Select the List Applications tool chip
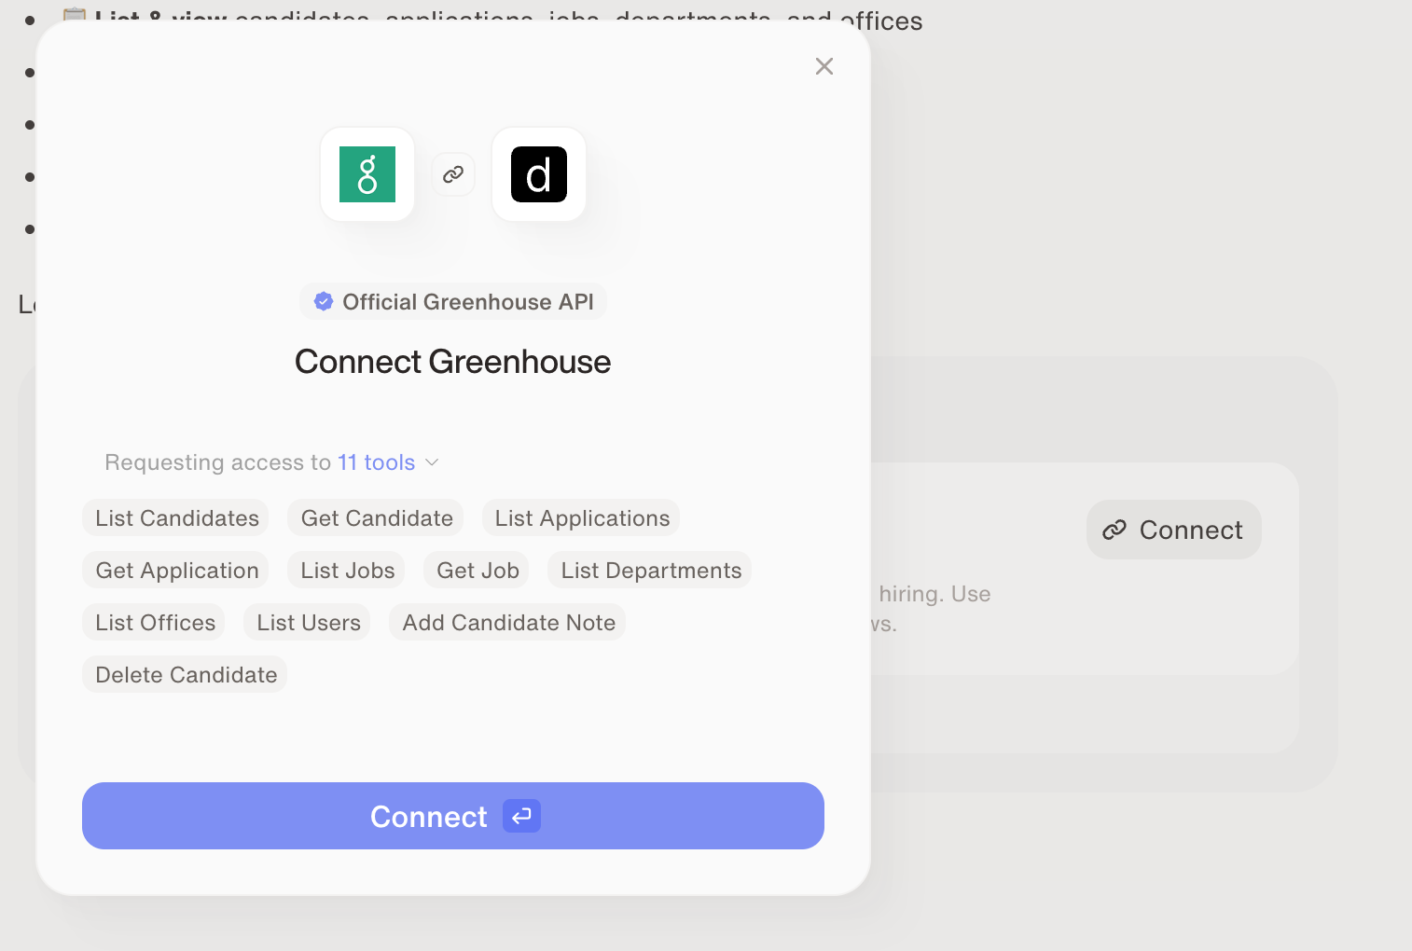The height and width of the screenshot is (951, 1412). coord(580,517)
